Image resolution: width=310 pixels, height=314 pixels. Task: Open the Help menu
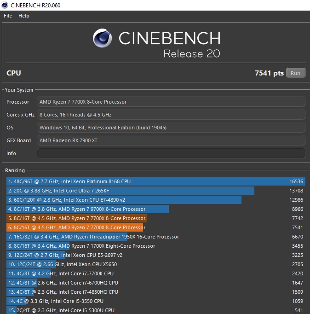point(24,16)
